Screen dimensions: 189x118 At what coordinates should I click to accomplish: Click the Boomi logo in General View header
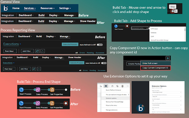[x=6, y=9]
